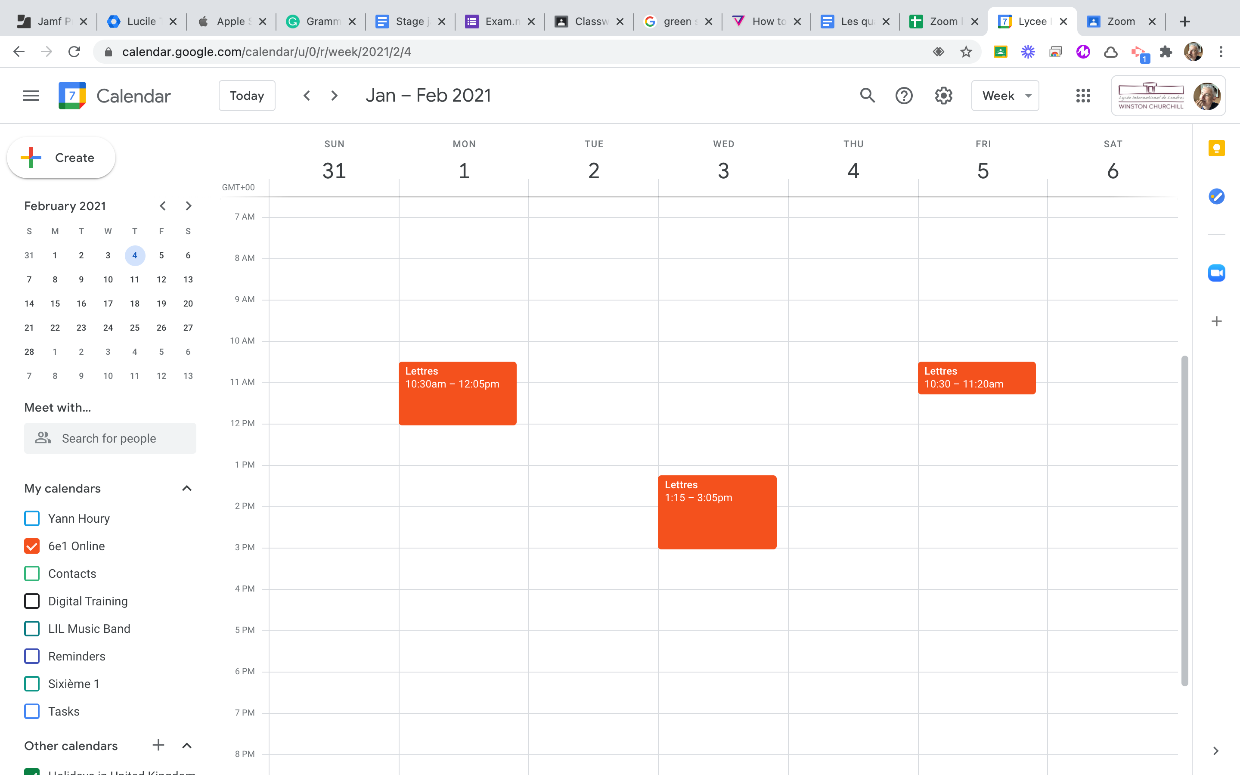The height and width of the screenshot is (775, 1240).
Task: Enable the Digital Training calendar checkbox
Action: pos(32,601)
